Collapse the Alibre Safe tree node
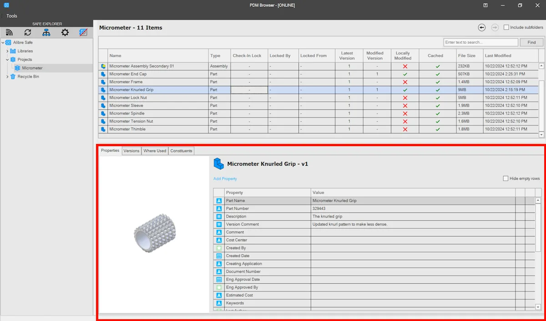 [3, 43]
